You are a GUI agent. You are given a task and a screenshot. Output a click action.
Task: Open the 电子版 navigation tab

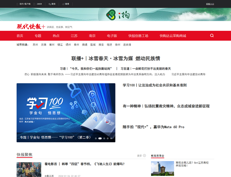(x=112, y=36)
